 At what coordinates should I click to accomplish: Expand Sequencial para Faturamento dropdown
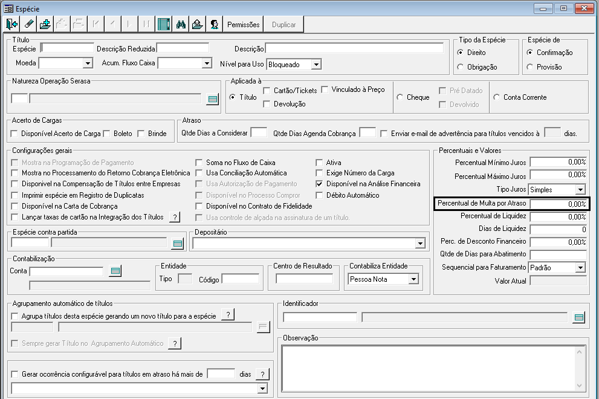(580, 268)
